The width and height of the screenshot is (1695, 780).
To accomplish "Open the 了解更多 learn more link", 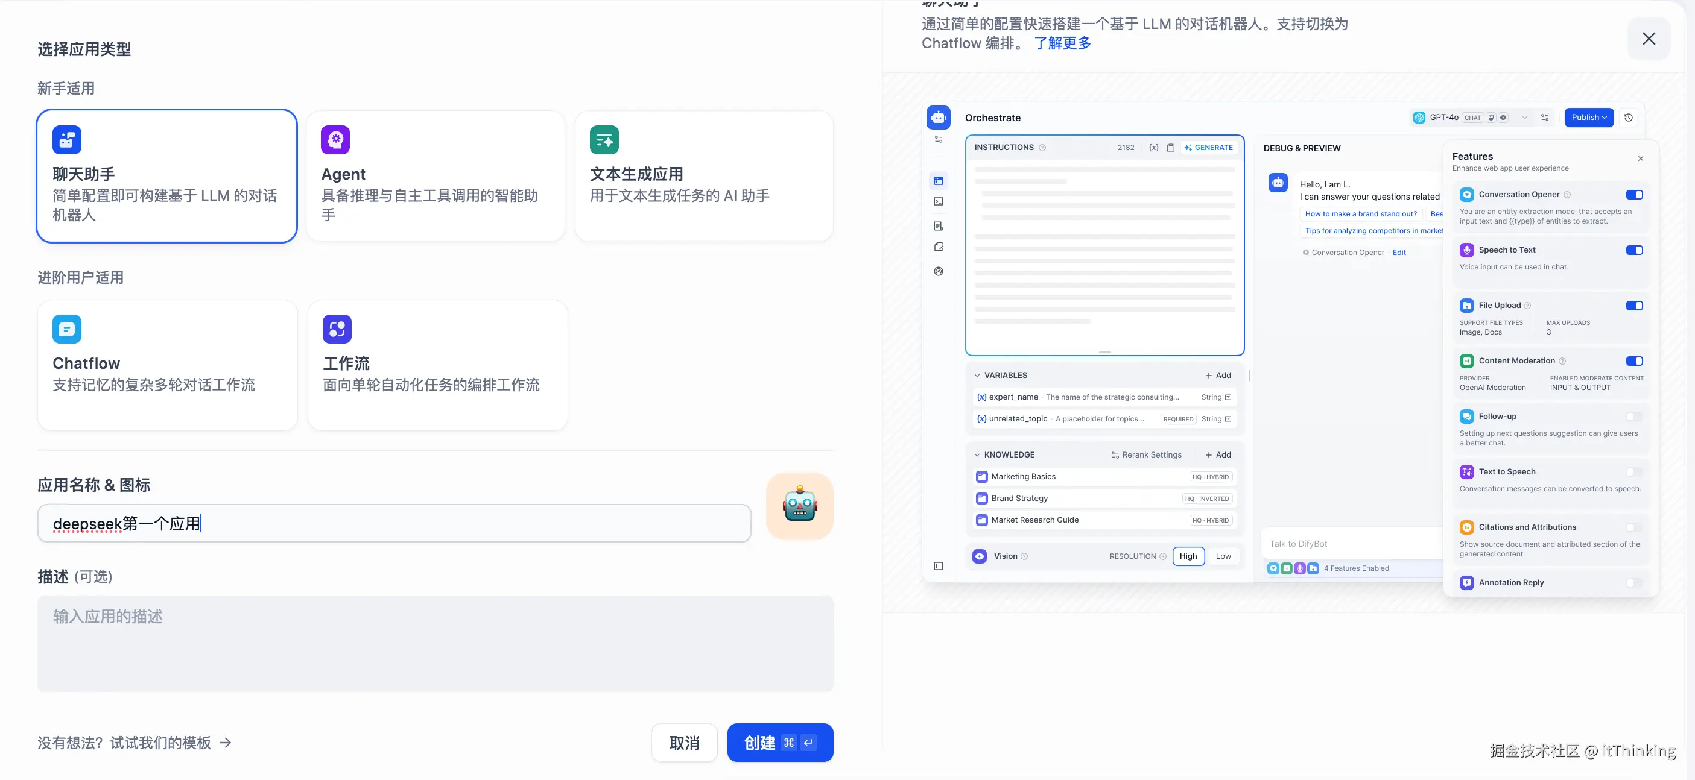I will point(1062,43).
